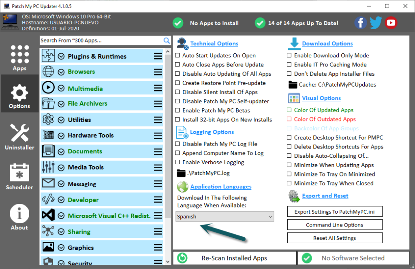Screen dimensions: 415x269
Task: Click the Utilities gear icon
Action: coord(48,119)
